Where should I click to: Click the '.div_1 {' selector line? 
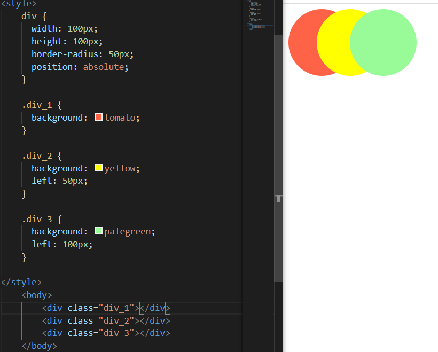click(42, 105)
